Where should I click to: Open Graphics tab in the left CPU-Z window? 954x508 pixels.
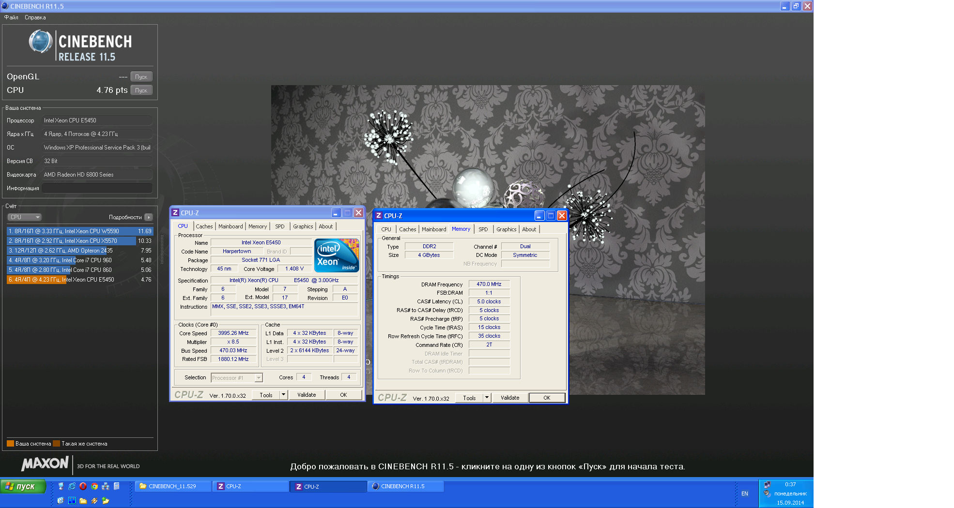tap(303, 226)
